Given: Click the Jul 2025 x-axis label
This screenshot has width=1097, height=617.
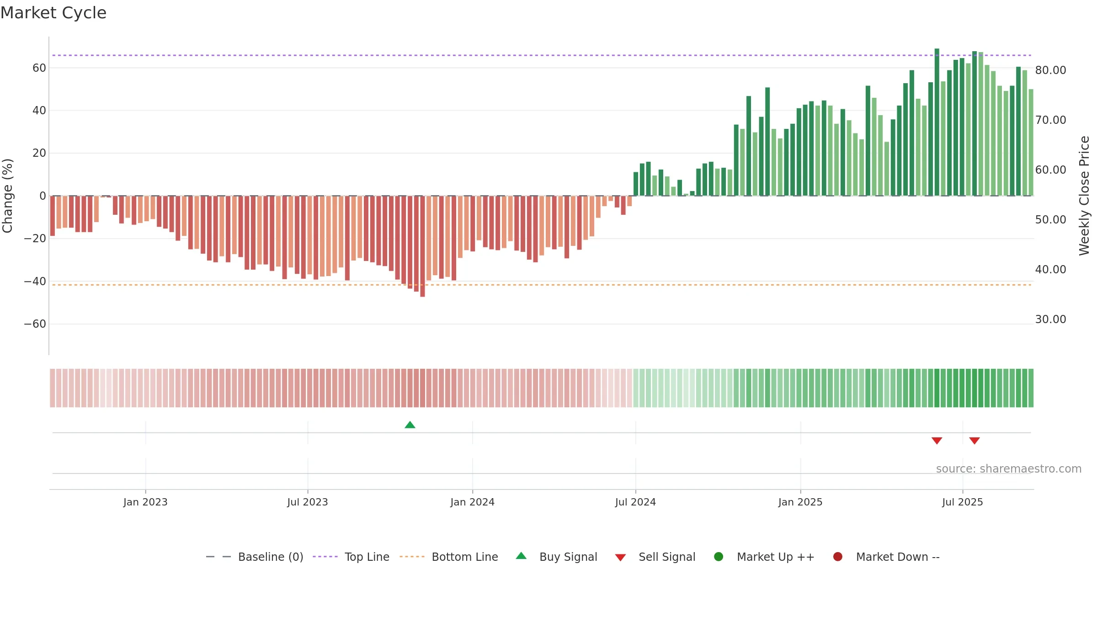Looking at the screenshot, I should click(963, 502).
